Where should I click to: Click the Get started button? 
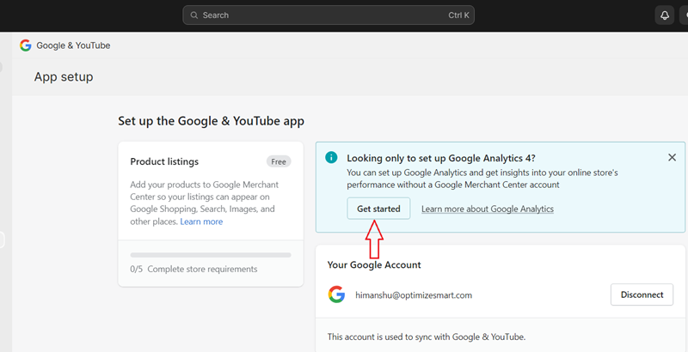coord(378,209)
